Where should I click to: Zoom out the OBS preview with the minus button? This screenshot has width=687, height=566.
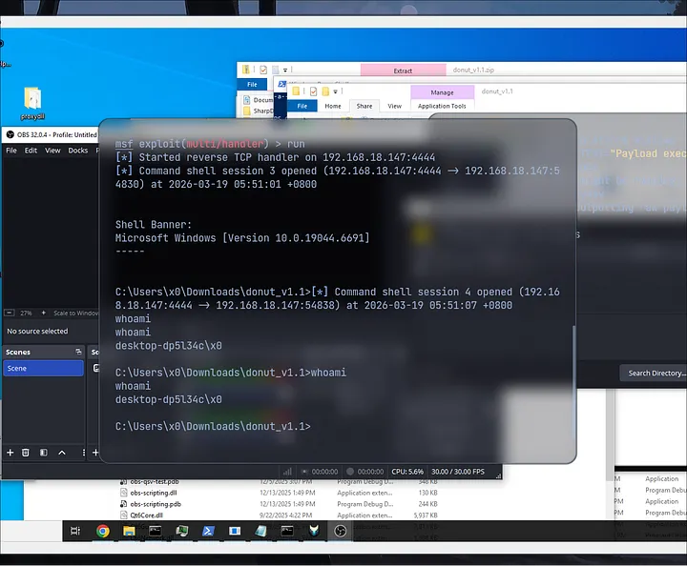click(10, 313)
